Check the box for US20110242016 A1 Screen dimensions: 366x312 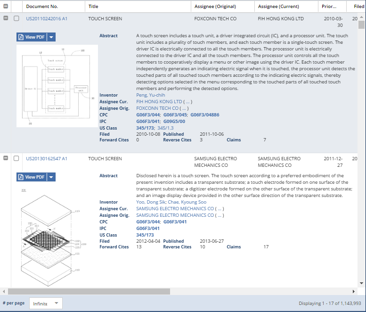point(16,18)
